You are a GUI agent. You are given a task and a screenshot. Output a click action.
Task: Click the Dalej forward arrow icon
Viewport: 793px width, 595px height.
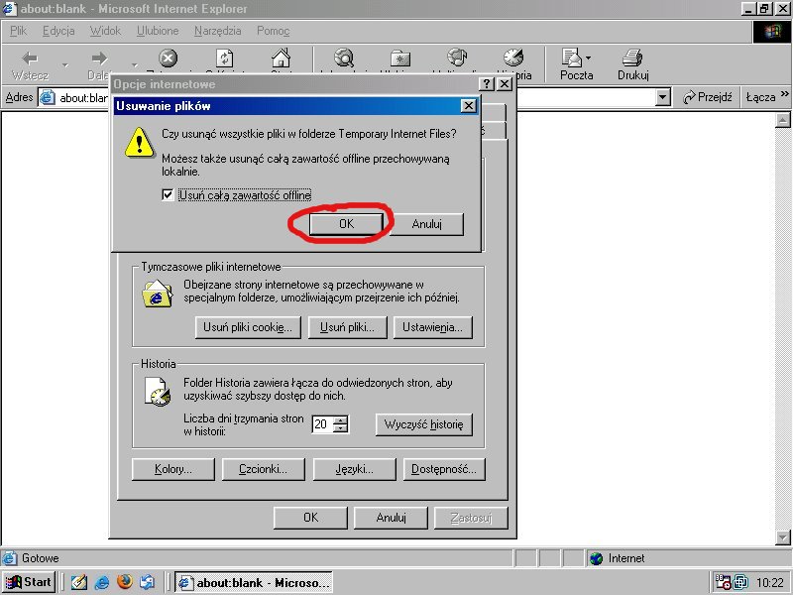[100, 59]
